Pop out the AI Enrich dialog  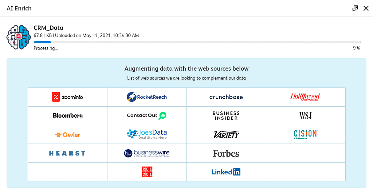pos(355,8)
